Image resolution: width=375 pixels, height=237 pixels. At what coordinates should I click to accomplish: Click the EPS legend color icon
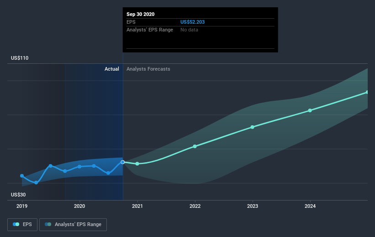(16, 224)
